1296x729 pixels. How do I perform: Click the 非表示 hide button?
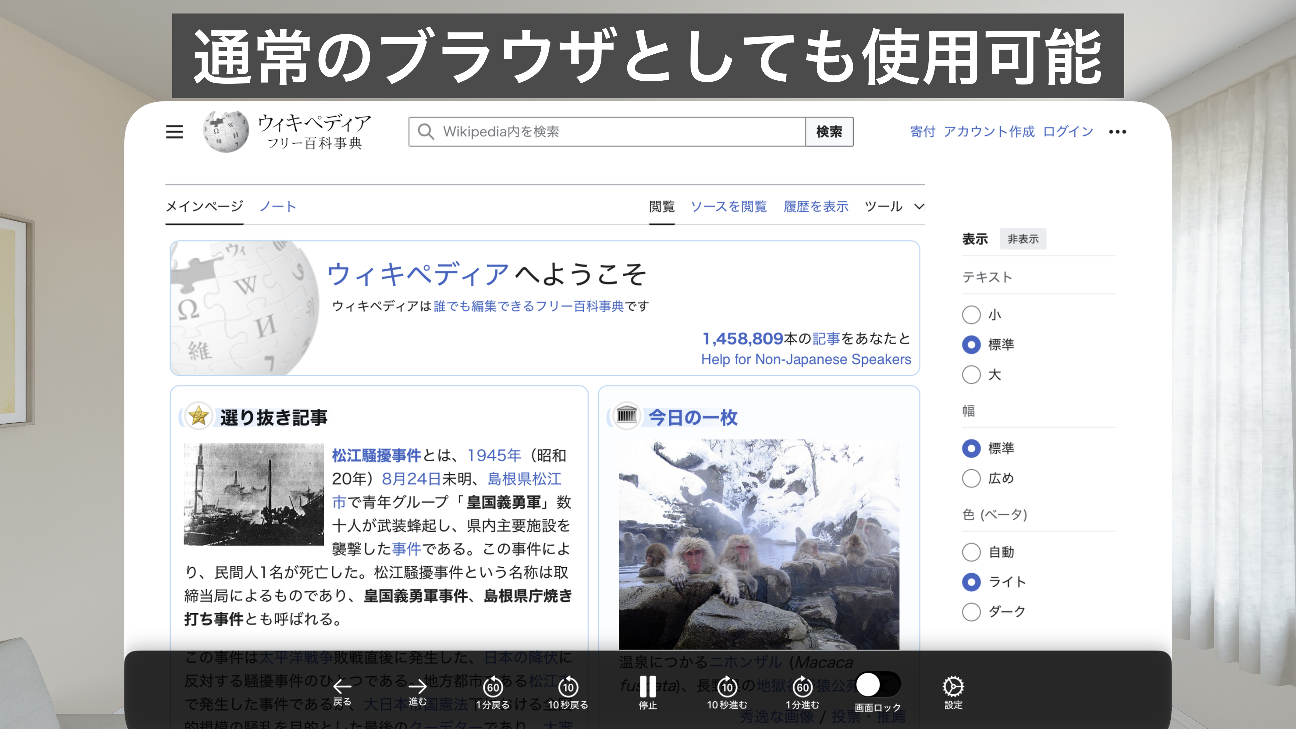pos(1023,239)
